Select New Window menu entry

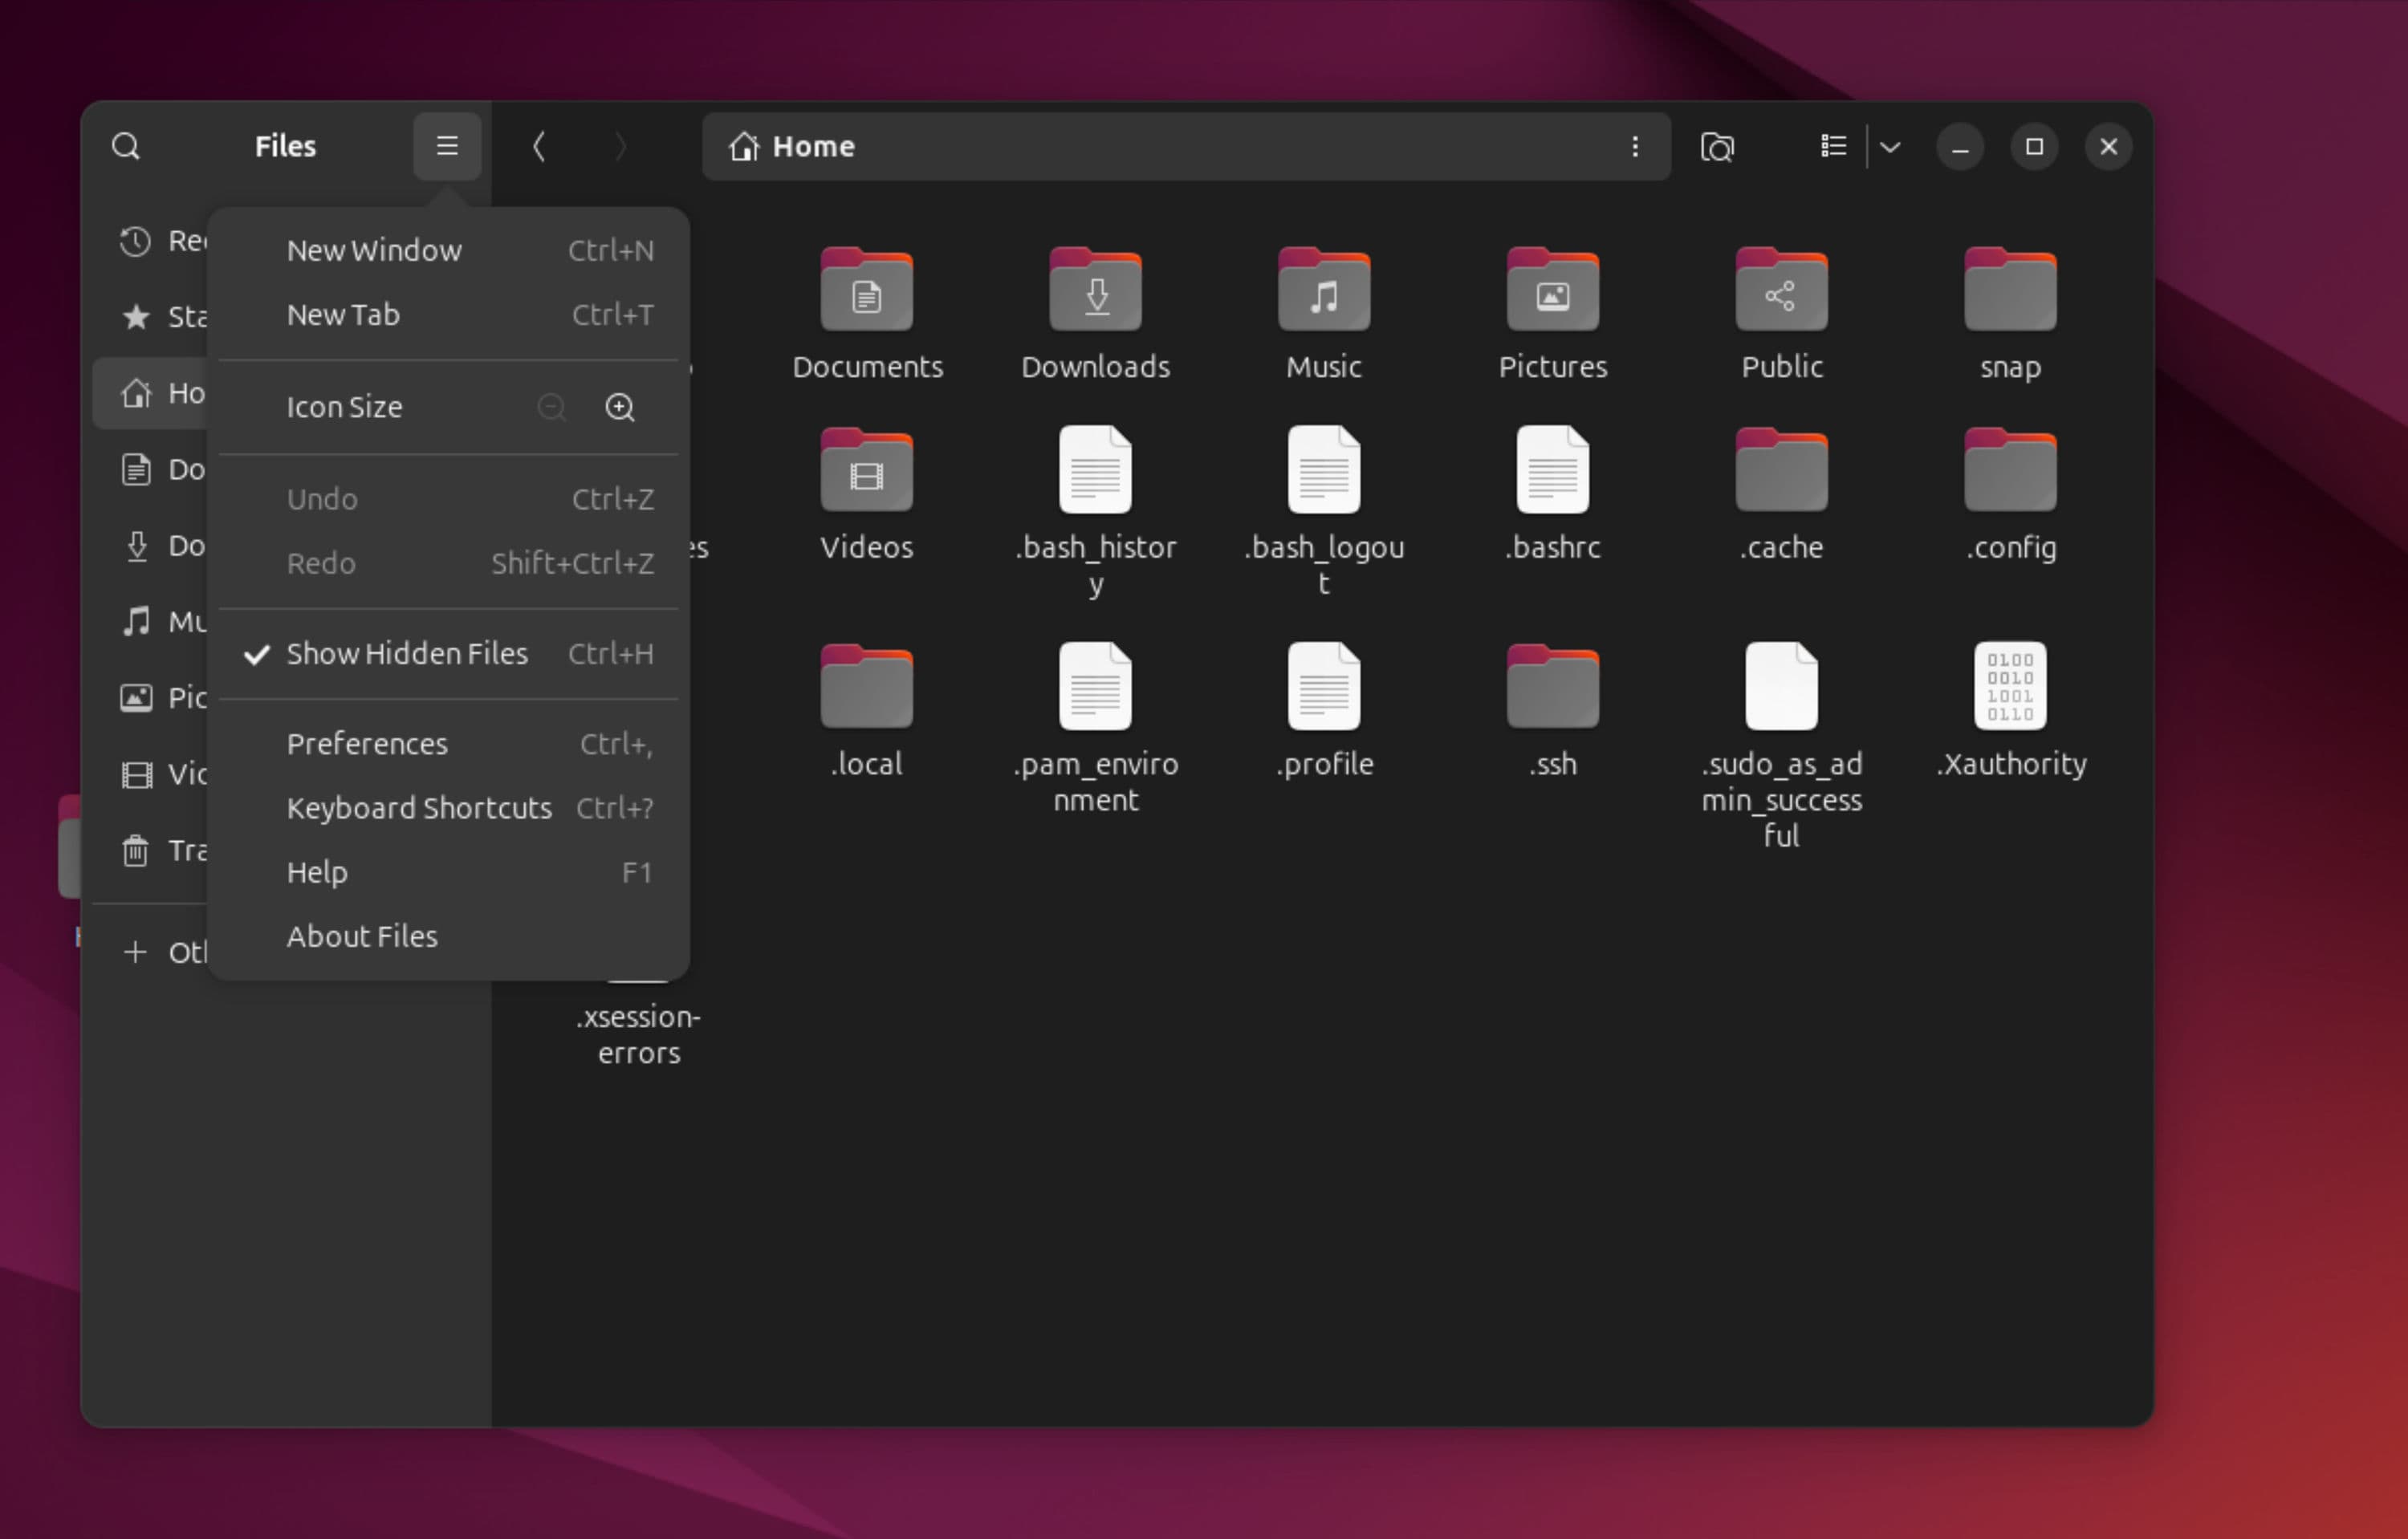(374, 250)
